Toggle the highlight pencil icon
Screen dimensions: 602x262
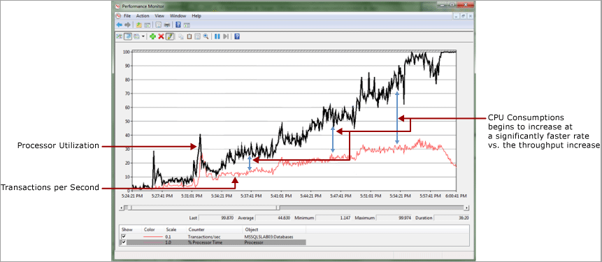coord(170,36)
